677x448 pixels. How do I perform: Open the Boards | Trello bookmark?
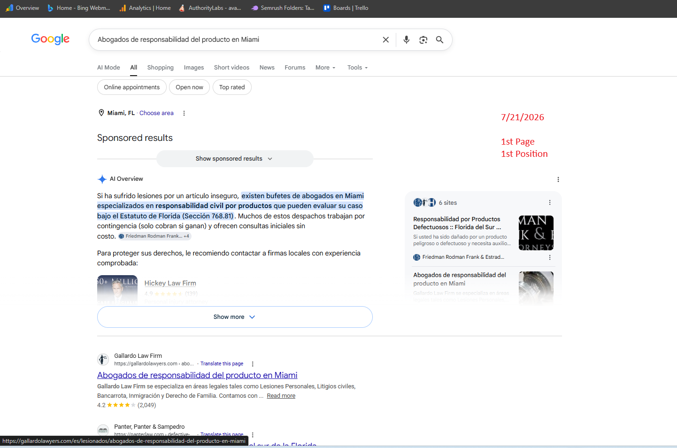click(346, 8)
